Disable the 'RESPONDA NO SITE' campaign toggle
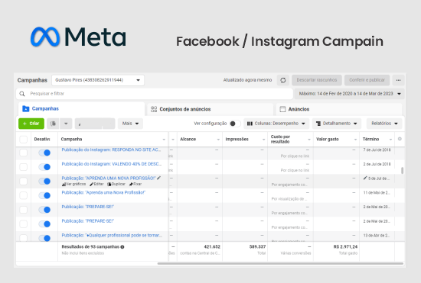 click(x=44, y=153)
